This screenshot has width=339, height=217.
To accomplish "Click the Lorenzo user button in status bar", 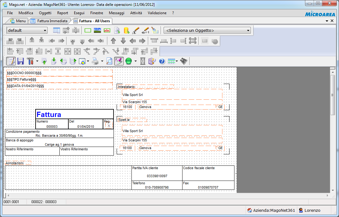I will (309, 210).
